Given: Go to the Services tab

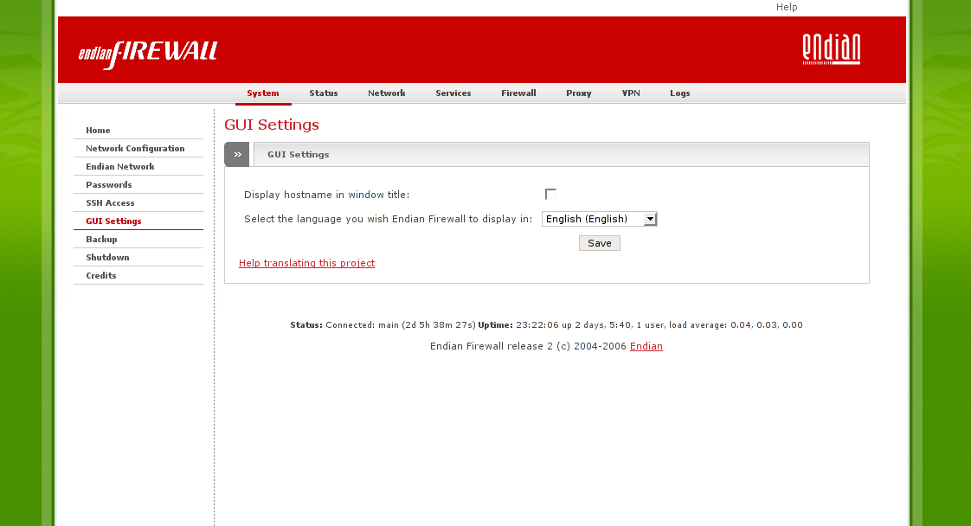Looking at the screenshot, I should (453, 93).
